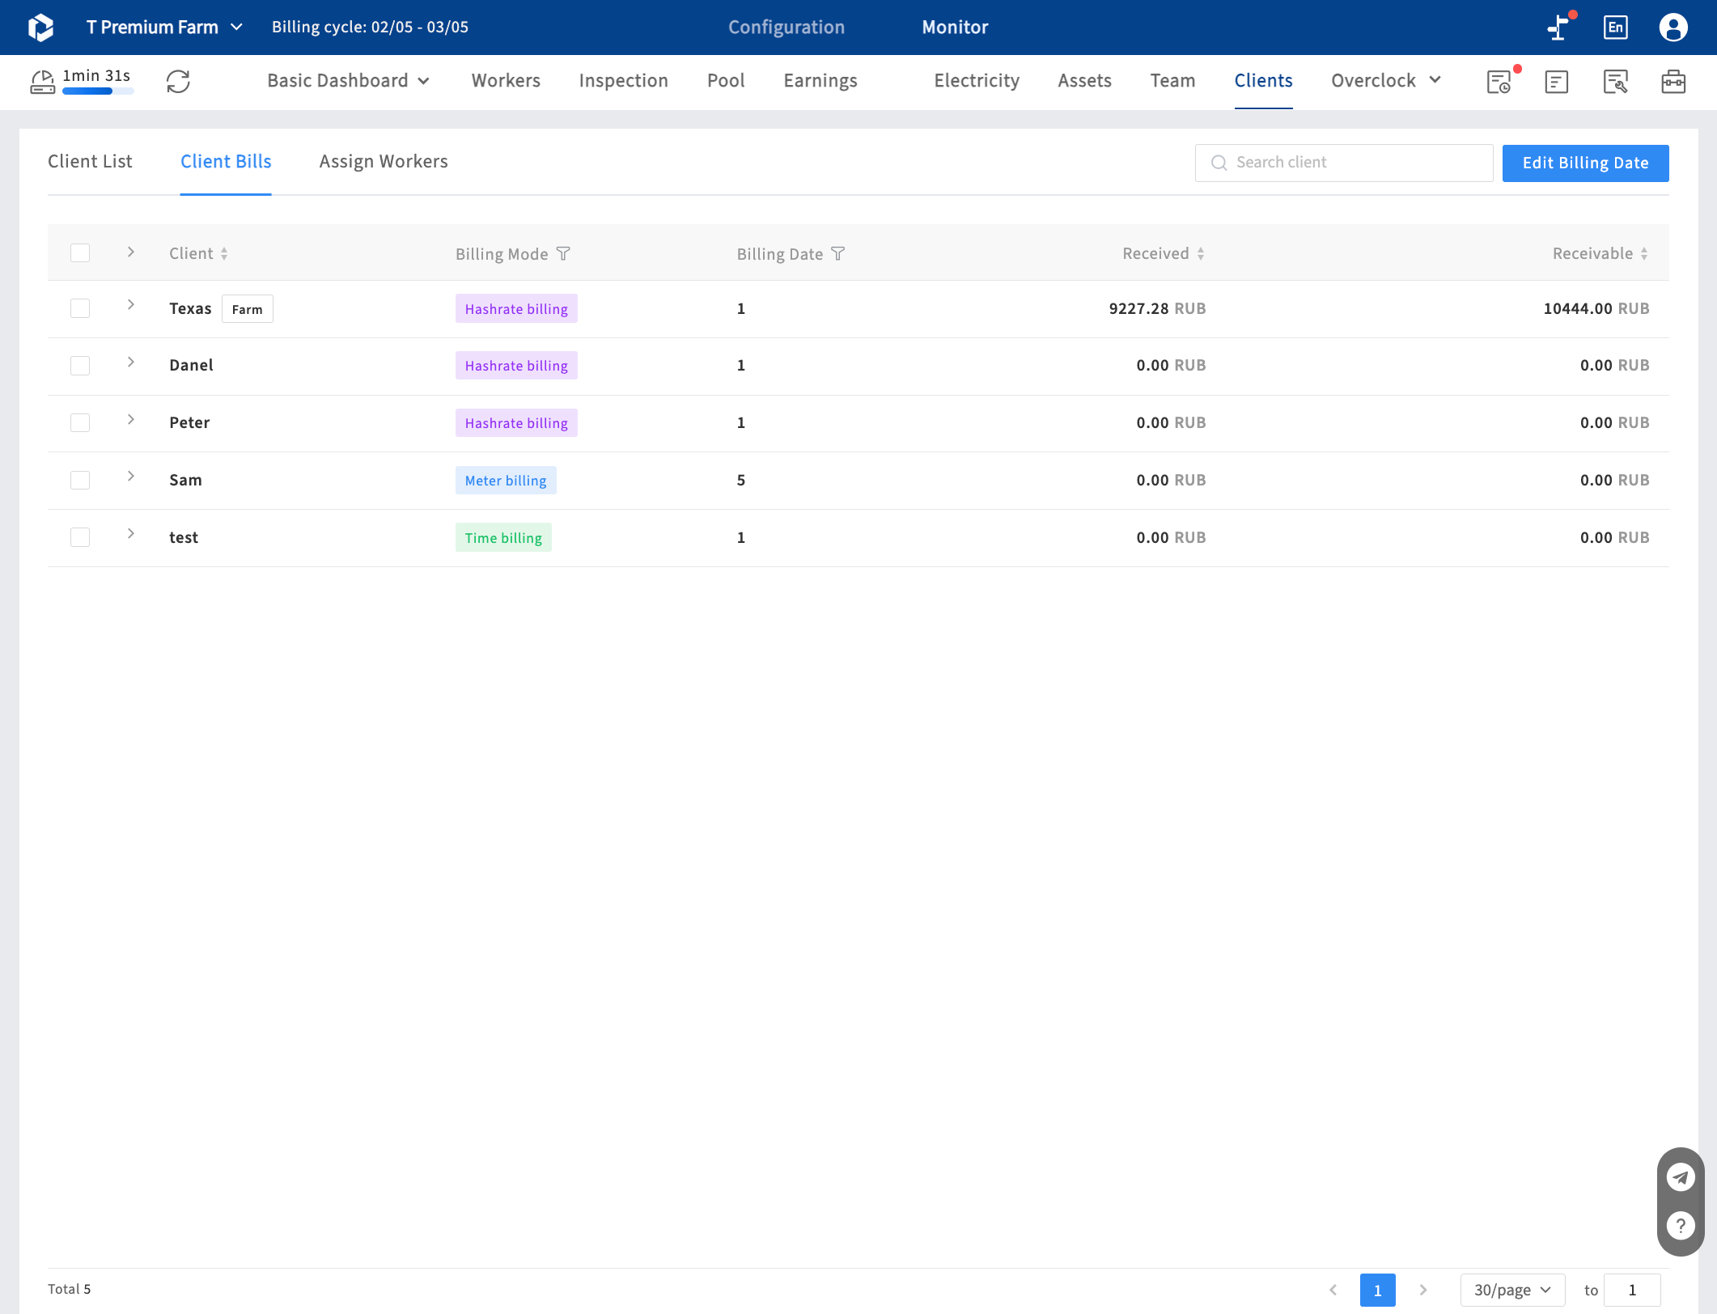Sort the Received column
This screenshot has width=1717, height=1314.
(1201, 254)
